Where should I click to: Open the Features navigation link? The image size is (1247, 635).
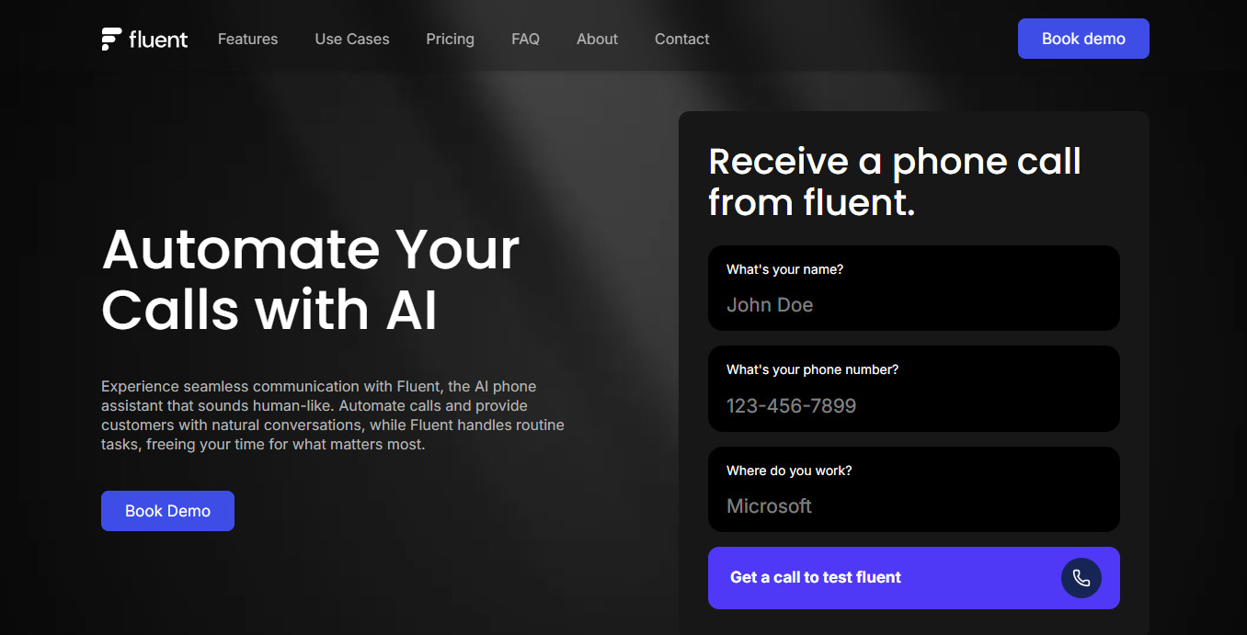247,39
